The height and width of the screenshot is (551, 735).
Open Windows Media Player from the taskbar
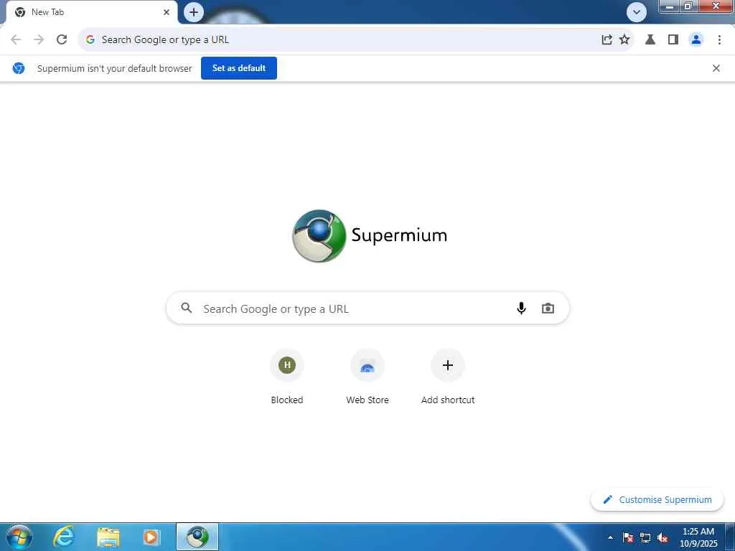[x=151, y=537]
